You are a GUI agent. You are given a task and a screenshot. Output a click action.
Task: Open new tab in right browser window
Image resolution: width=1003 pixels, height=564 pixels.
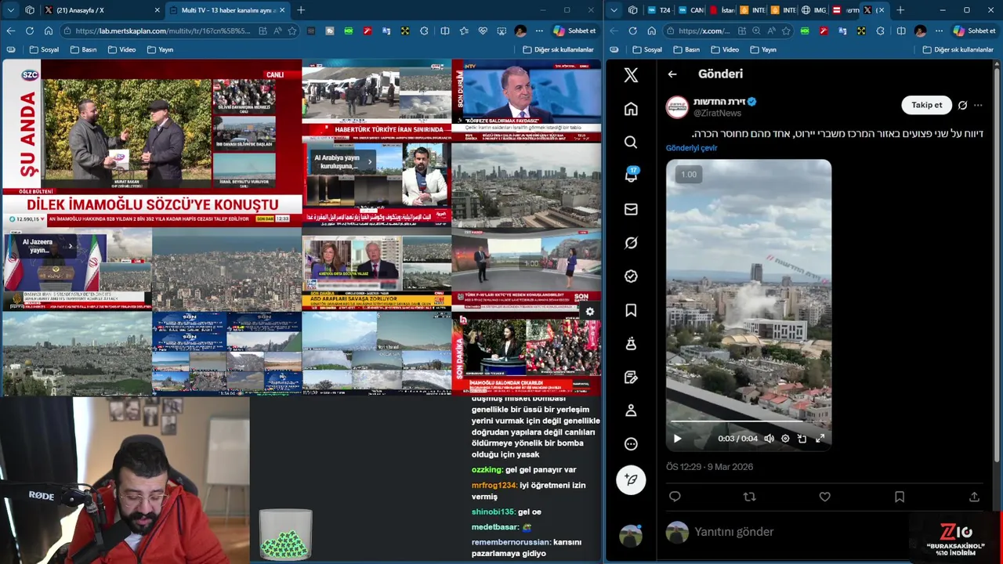coord(900,10)
